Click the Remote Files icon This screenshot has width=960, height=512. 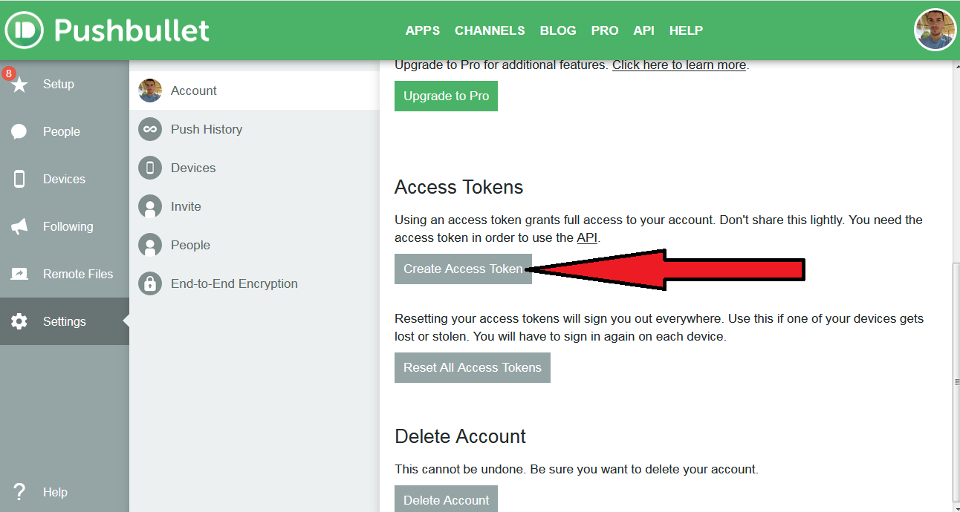(x=19, y=275)
